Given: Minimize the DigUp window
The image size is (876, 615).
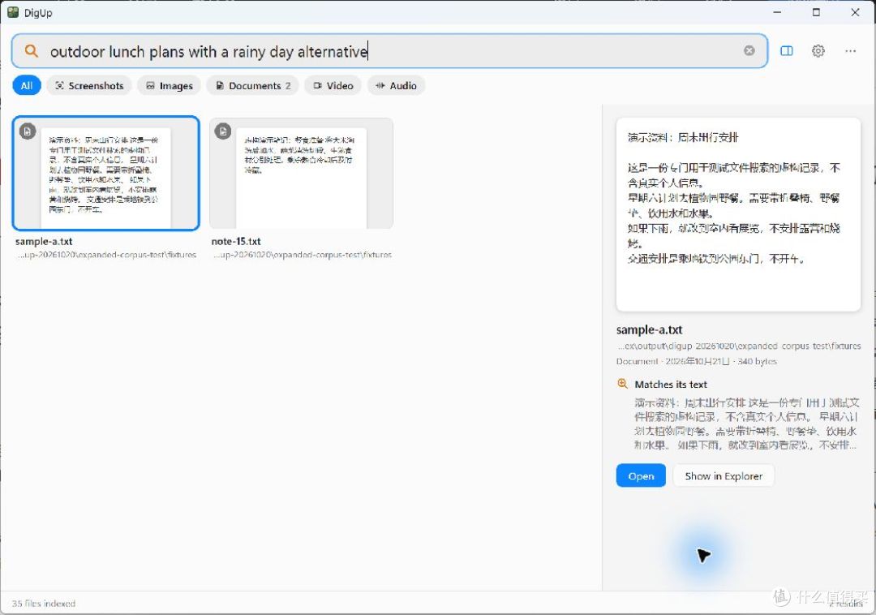Looking at the screenshot, I should (777, 12).
